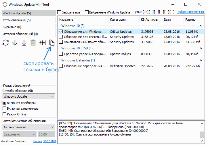Viewport: 206px width, 145px height.
Task: Select the 'Windows Update (5)' tab
Action: [29, 13]
